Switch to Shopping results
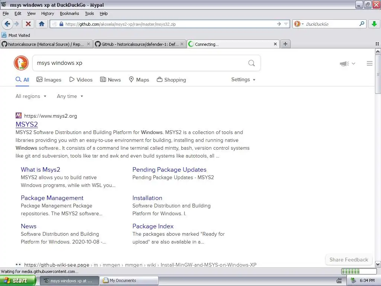The height and width of the screenshot is (286, 381). [x=171, y=80]
